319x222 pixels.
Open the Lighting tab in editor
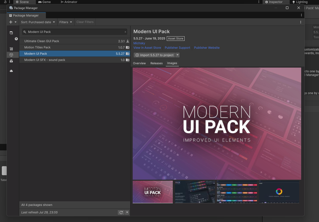300,2
